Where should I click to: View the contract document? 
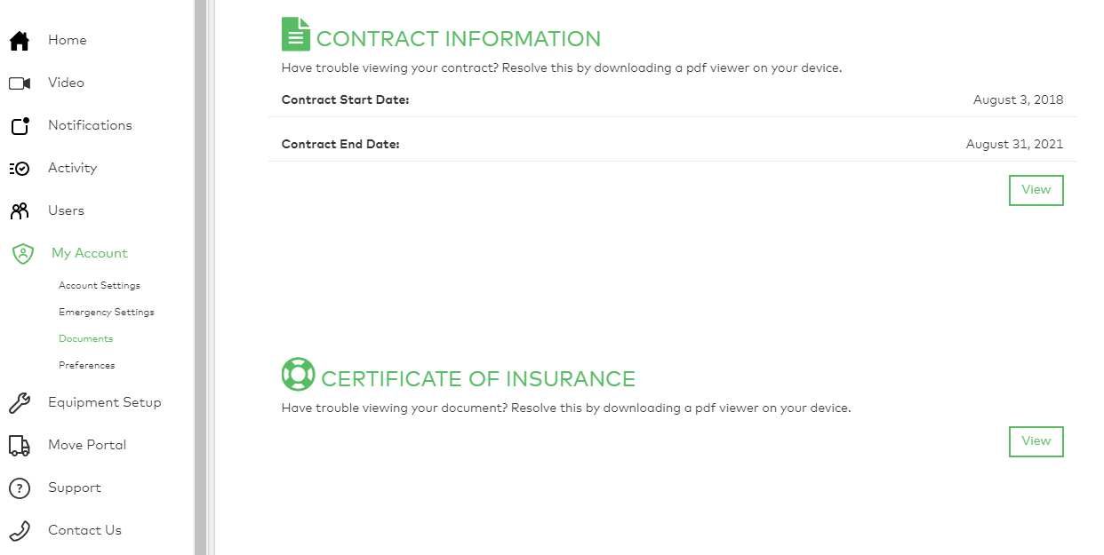[1036, 190]
